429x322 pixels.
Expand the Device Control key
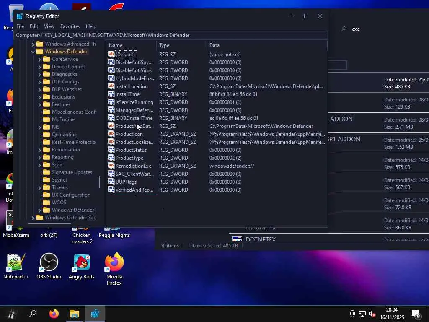pos(39,67)
